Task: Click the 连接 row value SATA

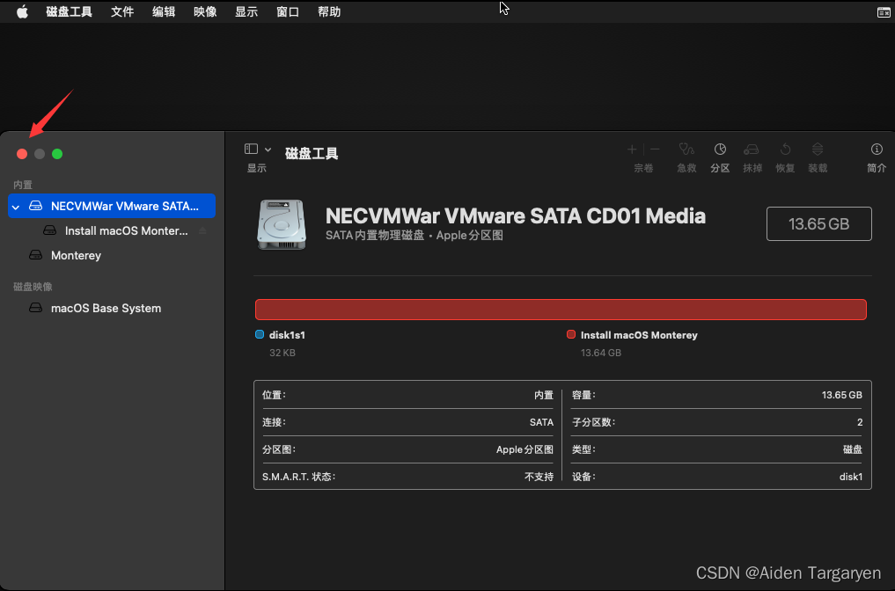Action: (x=542, y=423)
